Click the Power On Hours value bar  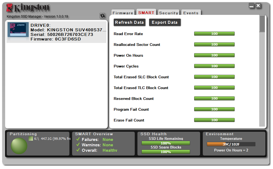214,55
